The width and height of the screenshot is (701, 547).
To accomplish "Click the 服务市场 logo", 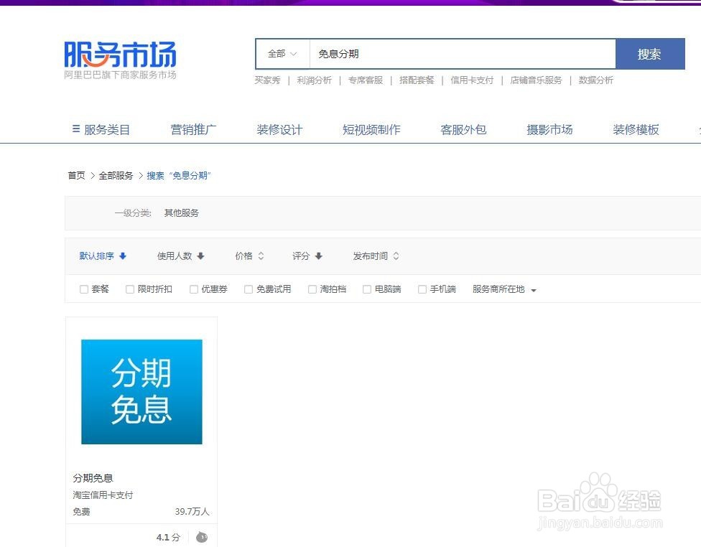I will [122, 54].
